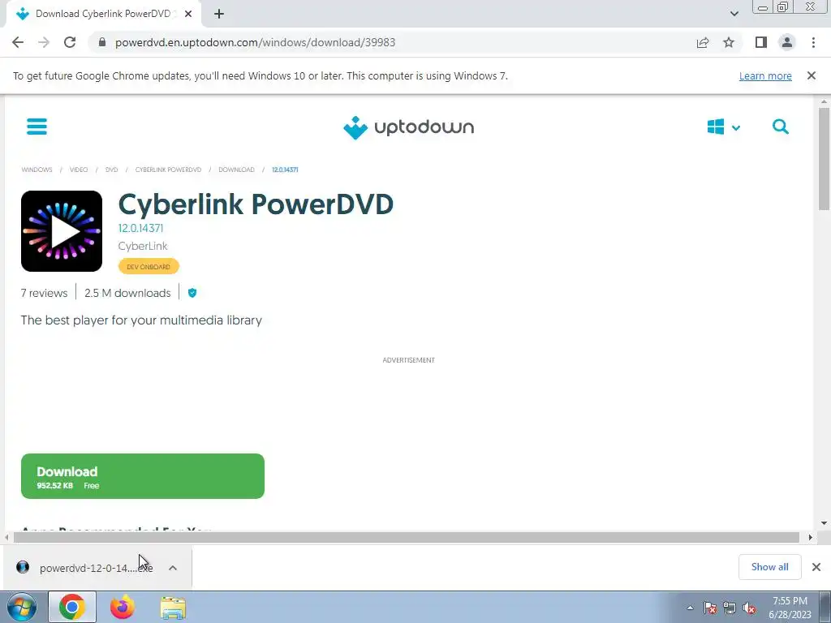Open Chrome side panel icon
The image size is (831, 623).
click(761, 42)
